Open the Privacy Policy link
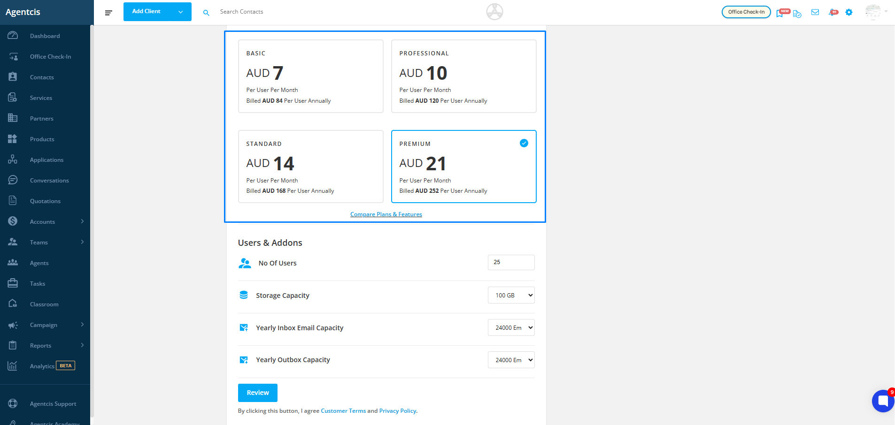 point(398,411)
